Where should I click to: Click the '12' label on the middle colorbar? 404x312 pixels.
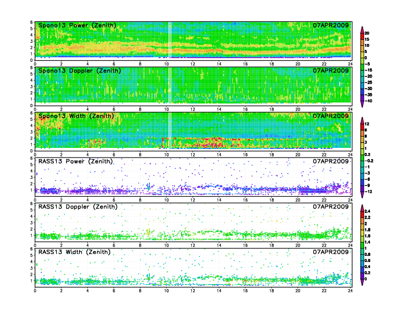click(367, 124)
